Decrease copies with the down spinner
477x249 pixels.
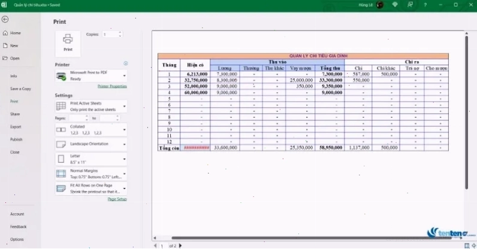tap(120, 36)
